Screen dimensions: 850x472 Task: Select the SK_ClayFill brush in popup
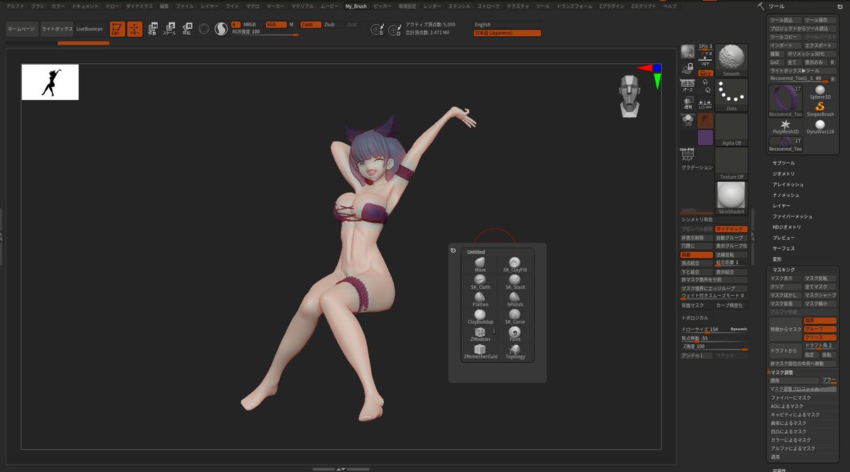[515, 264]
